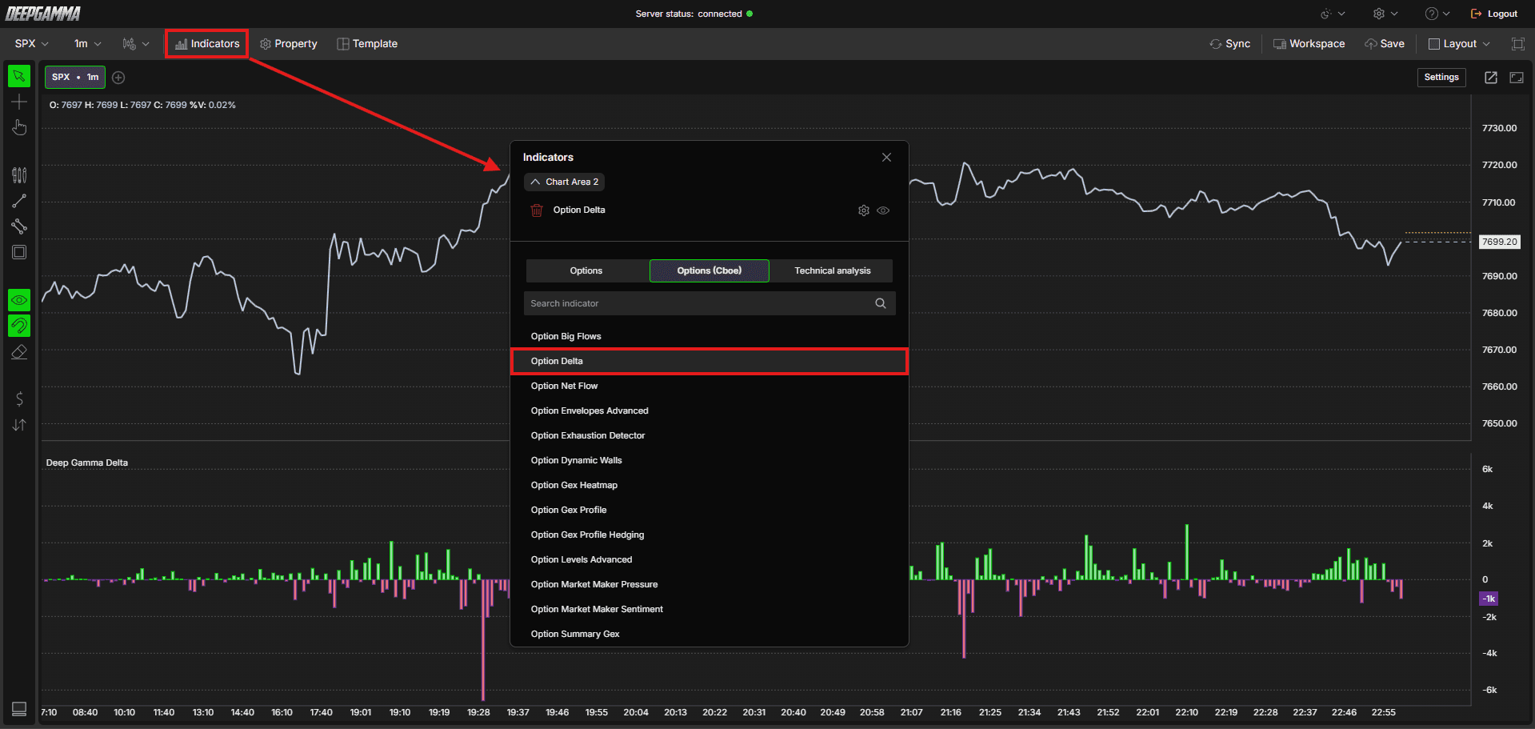Click the Logout link

[x=1494, y=14]
